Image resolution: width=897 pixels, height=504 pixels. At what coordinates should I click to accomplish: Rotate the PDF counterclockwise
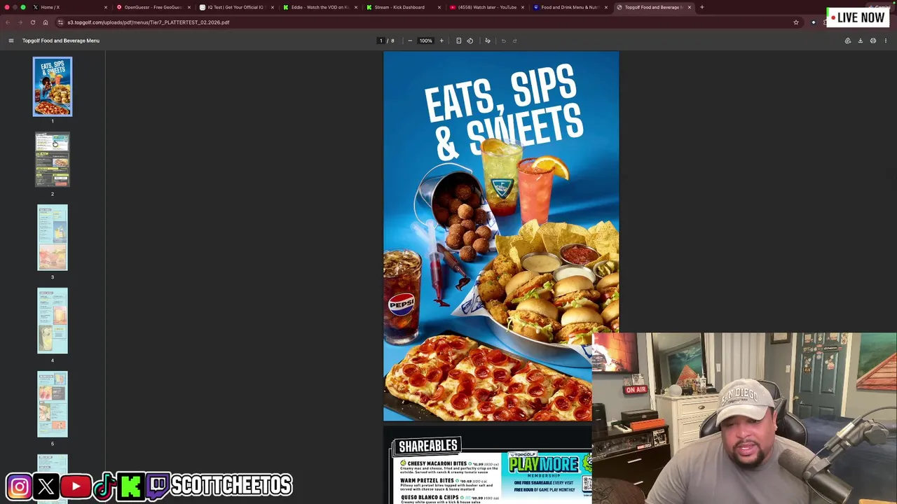point(470,41)
